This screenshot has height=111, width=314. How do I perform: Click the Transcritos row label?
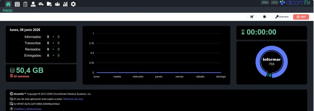(x=33, y=43)
